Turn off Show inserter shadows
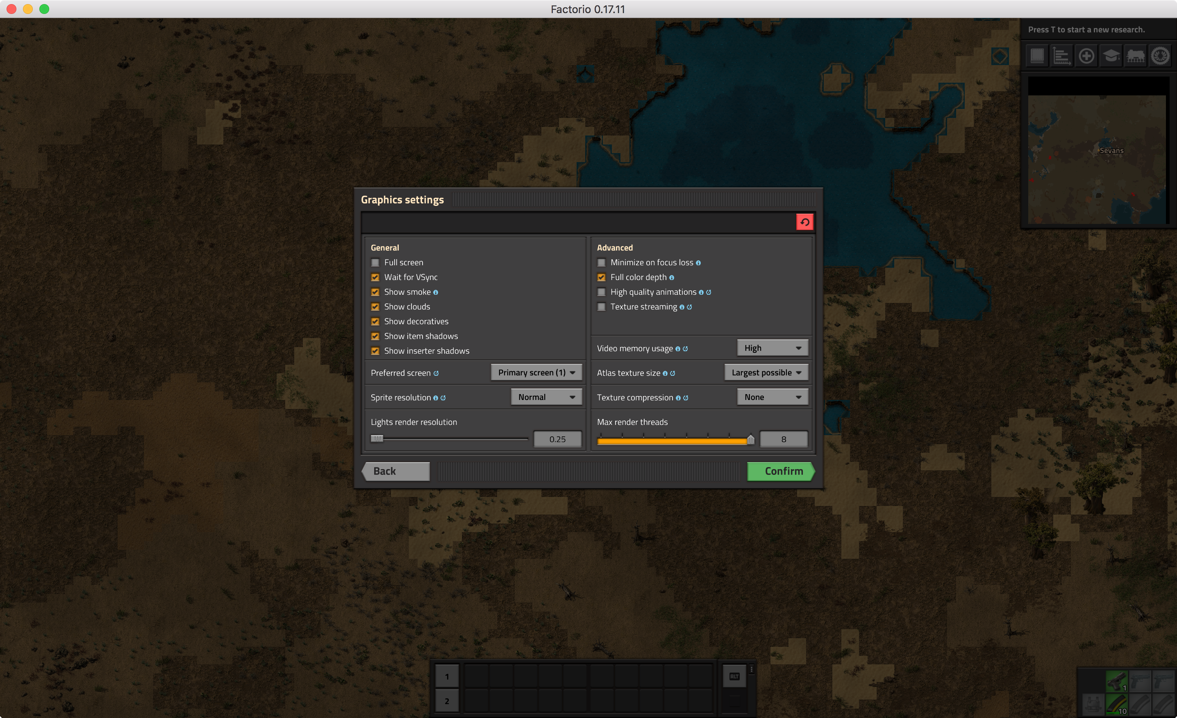The height and width of the screenshot is (718, 1177). [375, 351]
